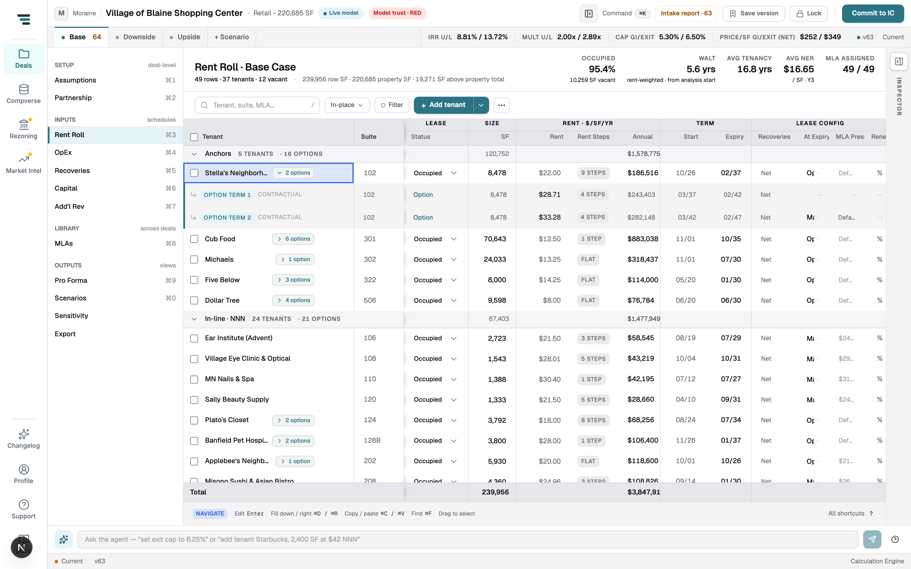911x569 pixels.
Task: Check the Cub Food row checkbox
Action: point(194,239)
